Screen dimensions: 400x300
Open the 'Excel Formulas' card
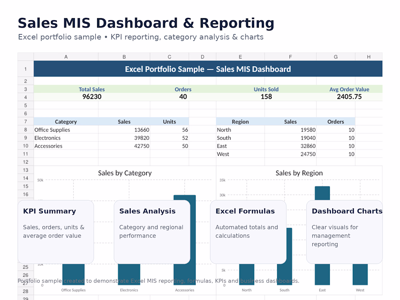click(x=248, y=232)
